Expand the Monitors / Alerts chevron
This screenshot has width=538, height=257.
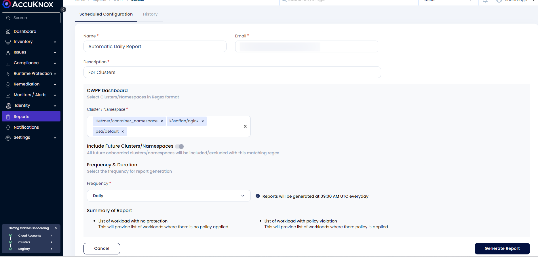(55, 95)
